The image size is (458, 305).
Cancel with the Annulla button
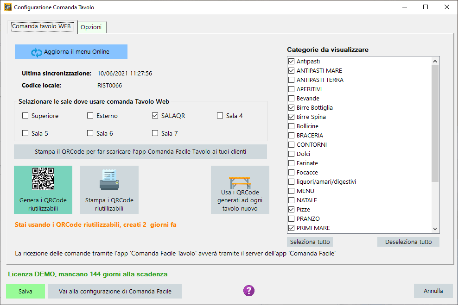pos(433,291)
